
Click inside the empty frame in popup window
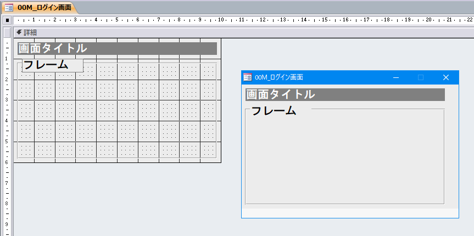click(x=344, y=159)
